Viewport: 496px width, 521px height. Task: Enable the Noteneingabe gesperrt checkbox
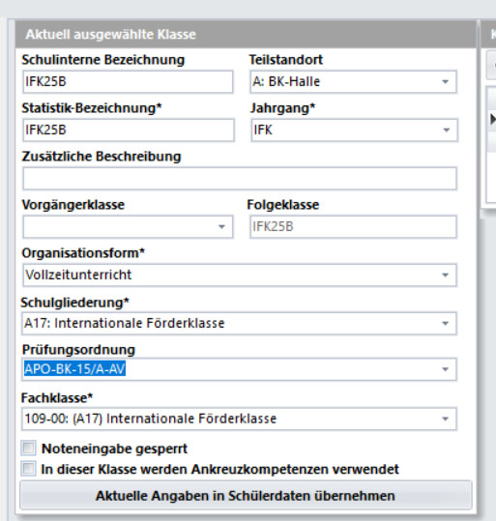[x=28, y=448]
